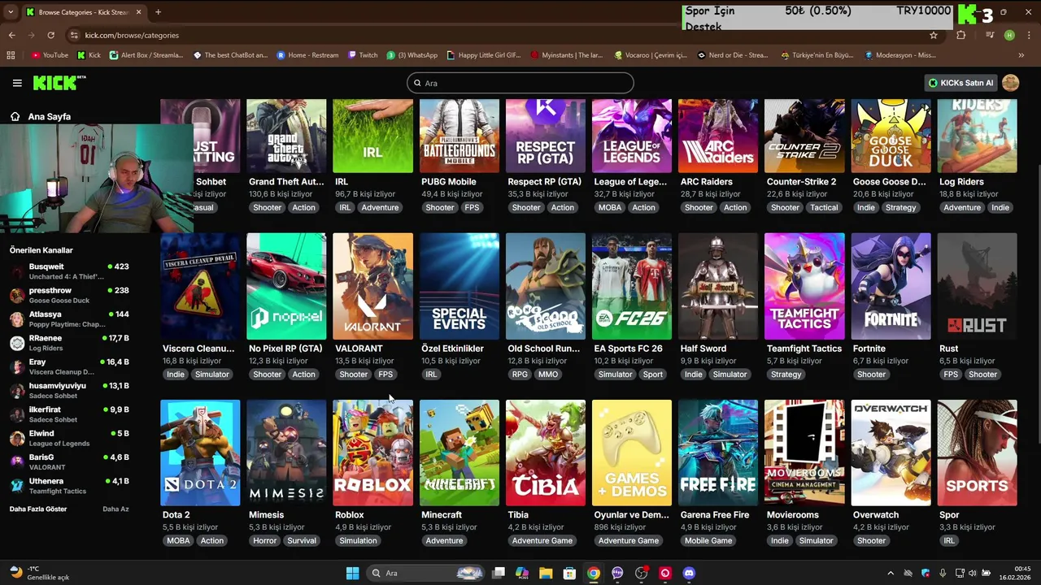The height and width of the screenshot is (585, 1041).
Task: Open Twitch bookmark
Action: click(x=363, y=55)
